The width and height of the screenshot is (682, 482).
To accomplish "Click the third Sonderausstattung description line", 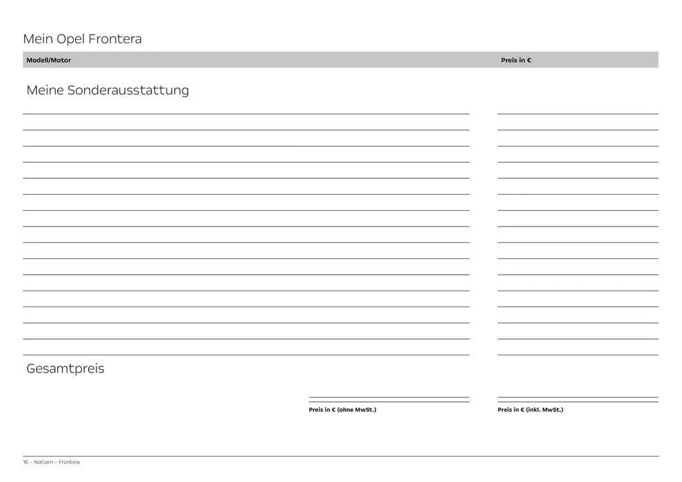I will click(x=246, y=146).
